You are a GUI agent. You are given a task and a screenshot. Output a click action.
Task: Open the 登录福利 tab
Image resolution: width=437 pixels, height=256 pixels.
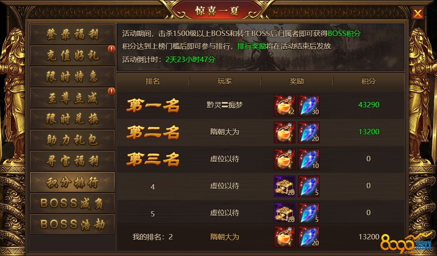[72, 34]
